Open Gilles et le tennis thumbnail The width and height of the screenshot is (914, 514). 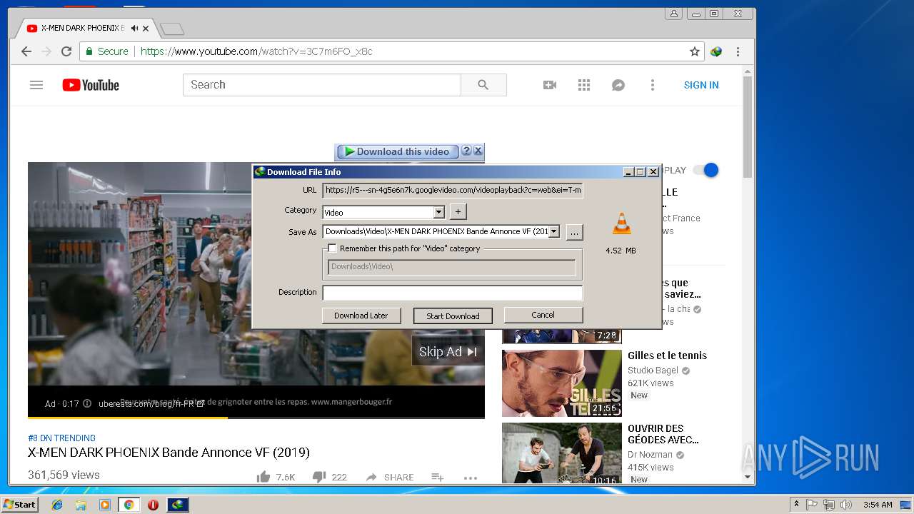click(x=562, y=383)
